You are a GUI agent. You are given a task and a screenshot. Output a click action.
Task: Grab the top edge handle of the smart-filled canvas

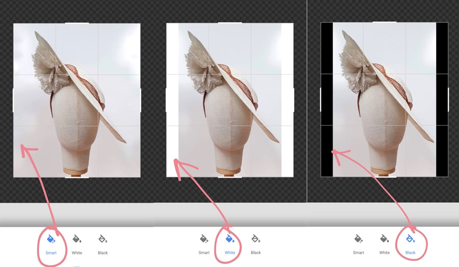coord(76,23)
